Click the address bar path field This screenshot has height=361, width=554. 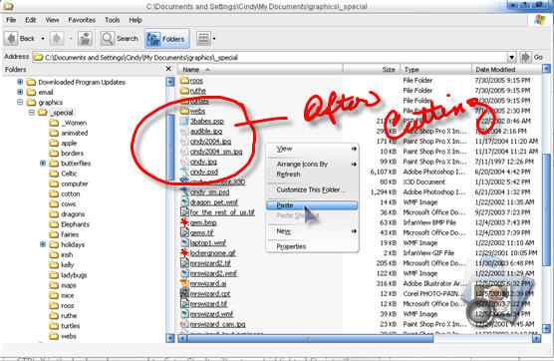click(x=270, y=57)
